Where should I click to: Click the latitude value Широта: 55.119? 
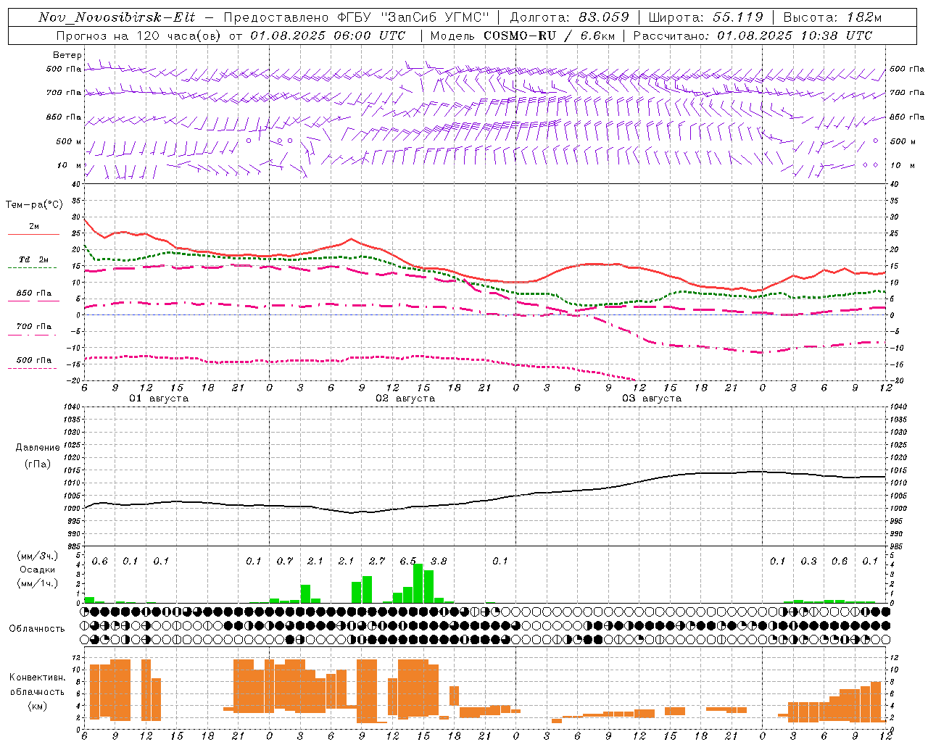tap(705, 17)
